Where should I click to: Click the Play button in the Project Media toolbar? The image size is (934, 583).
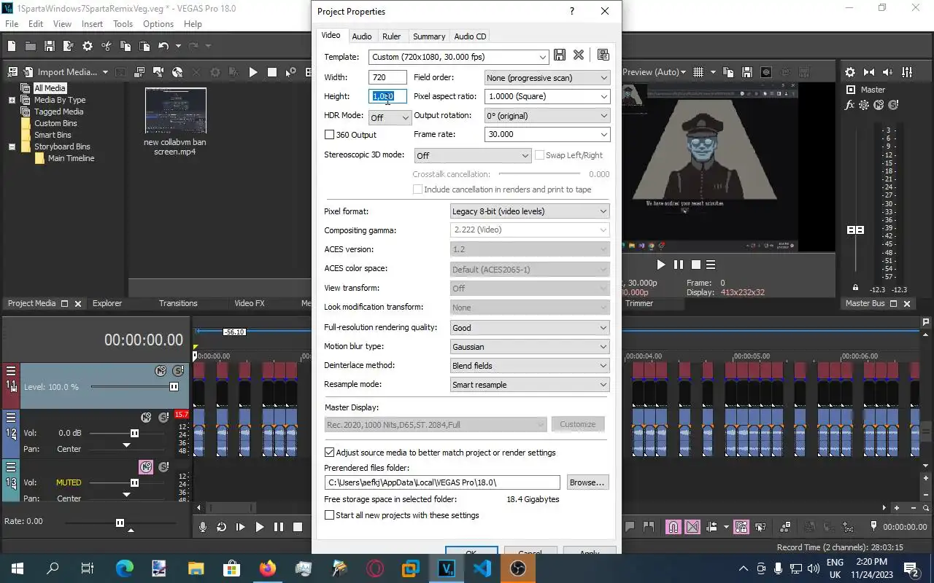253,72
